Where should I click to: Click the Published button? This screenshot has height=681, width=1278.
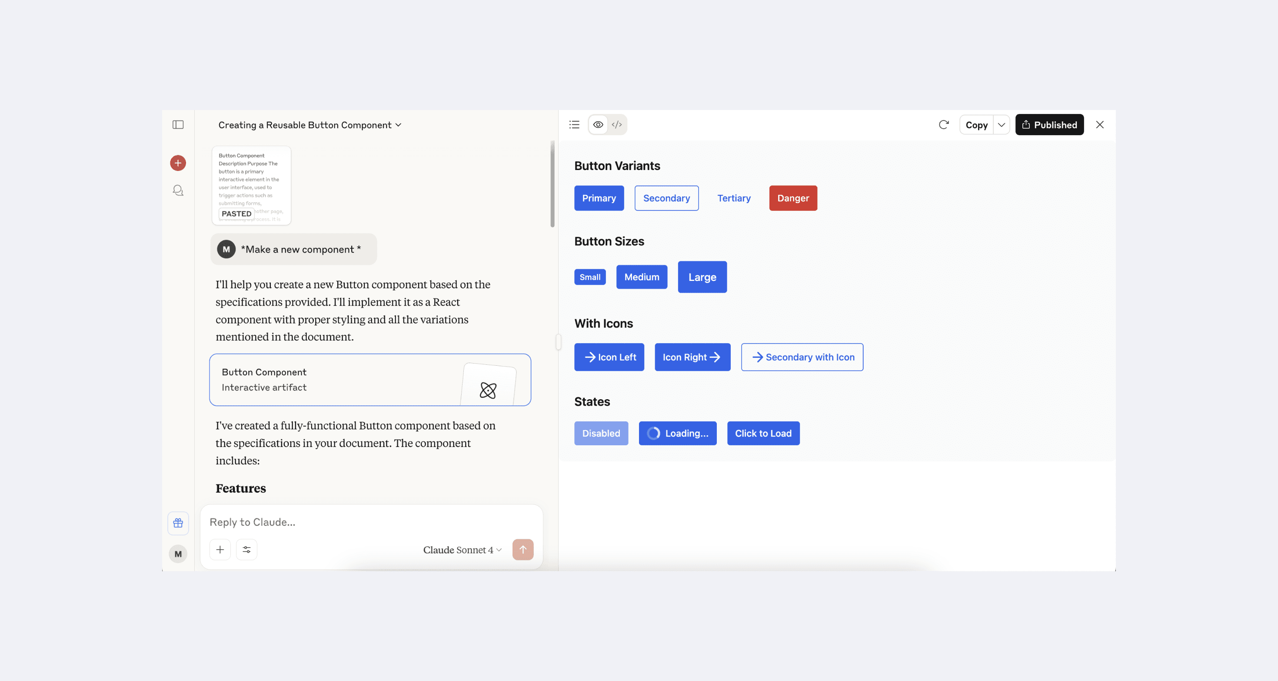[1049, 124]
